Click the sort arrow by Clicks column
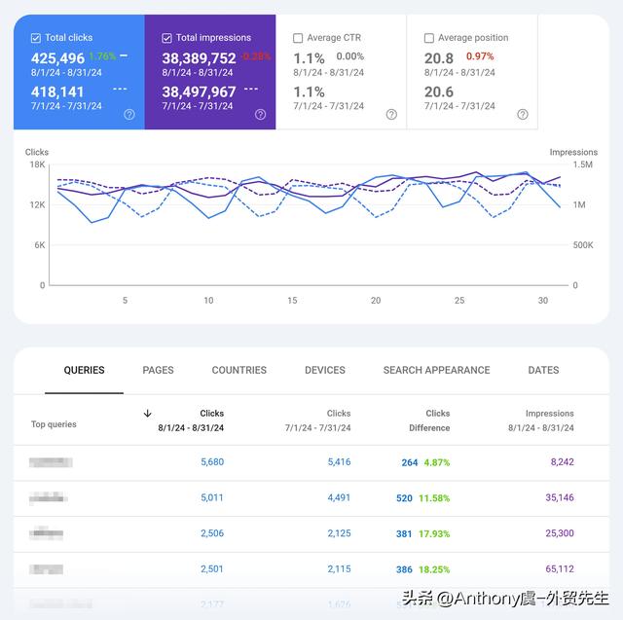 pos(147,414)
